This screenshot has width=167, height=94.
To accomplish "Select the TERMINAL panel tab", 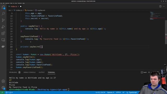I will pos(51,72).
